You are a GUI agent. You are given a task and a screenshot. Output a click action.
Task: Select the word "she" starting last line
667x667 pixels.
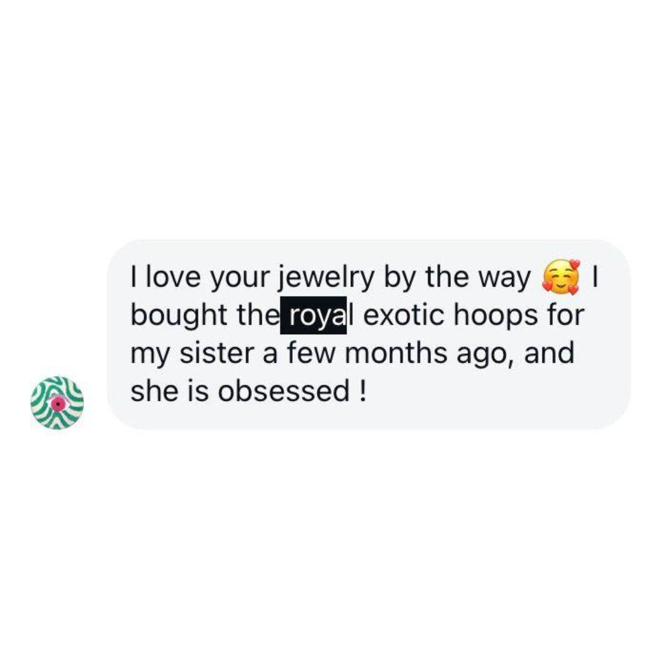(154, 392)
